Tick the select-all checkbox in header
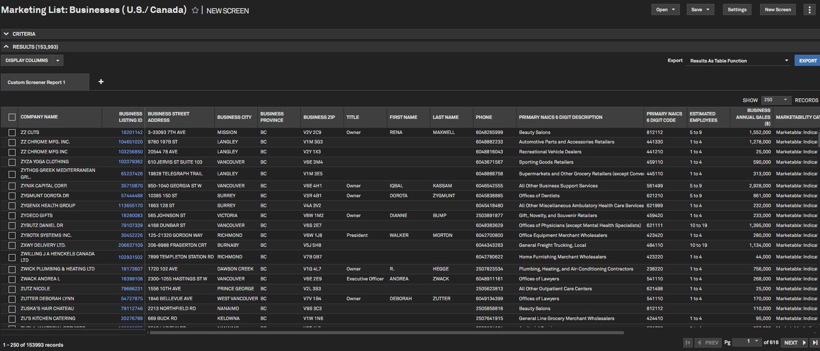Viewport: 820px width, 351px height. click(x=12, y=117)
